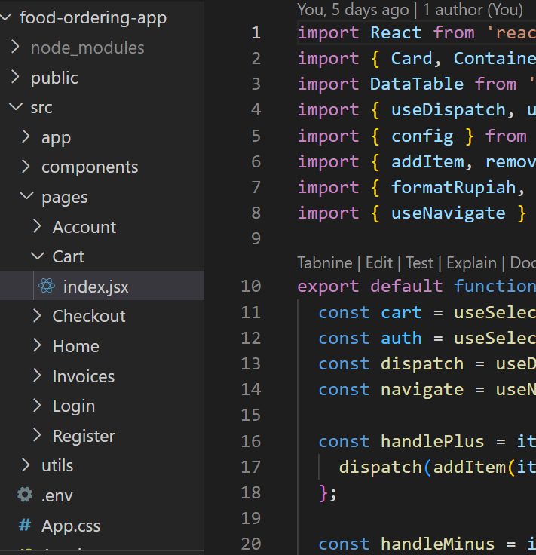The height and width of the screenshot is (555, 536).
Task: Select the Home folder label
Action: pyautogui.click(x=76, y=346)
